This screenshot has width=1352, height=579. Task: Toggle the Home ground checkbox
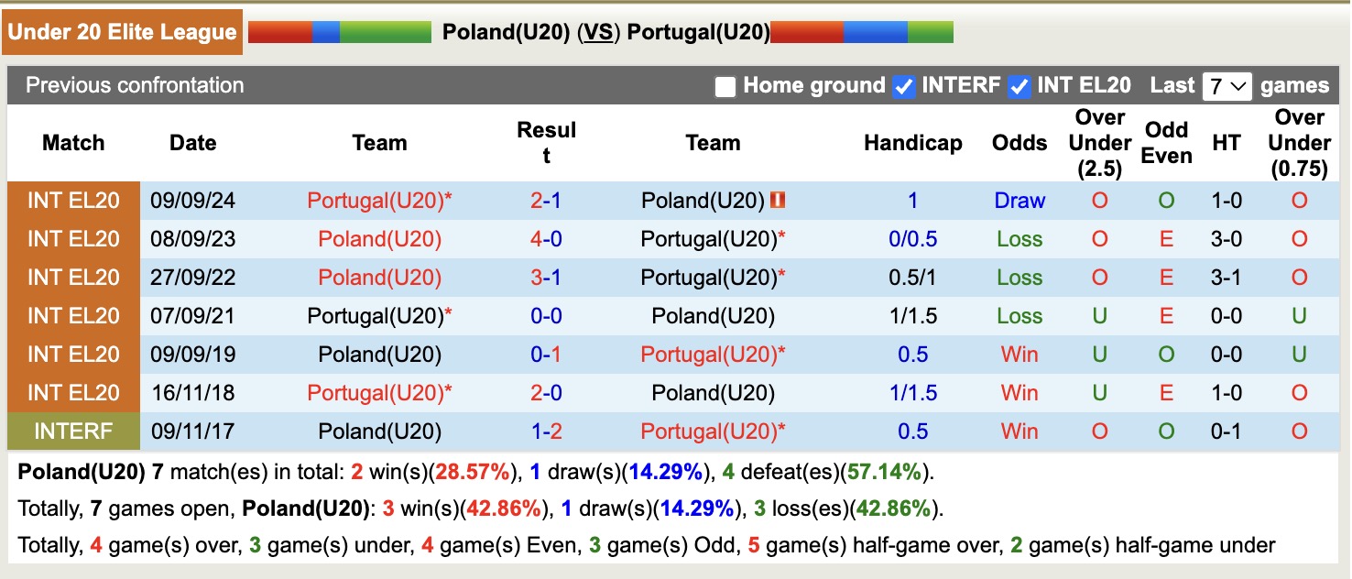(725, 87)
